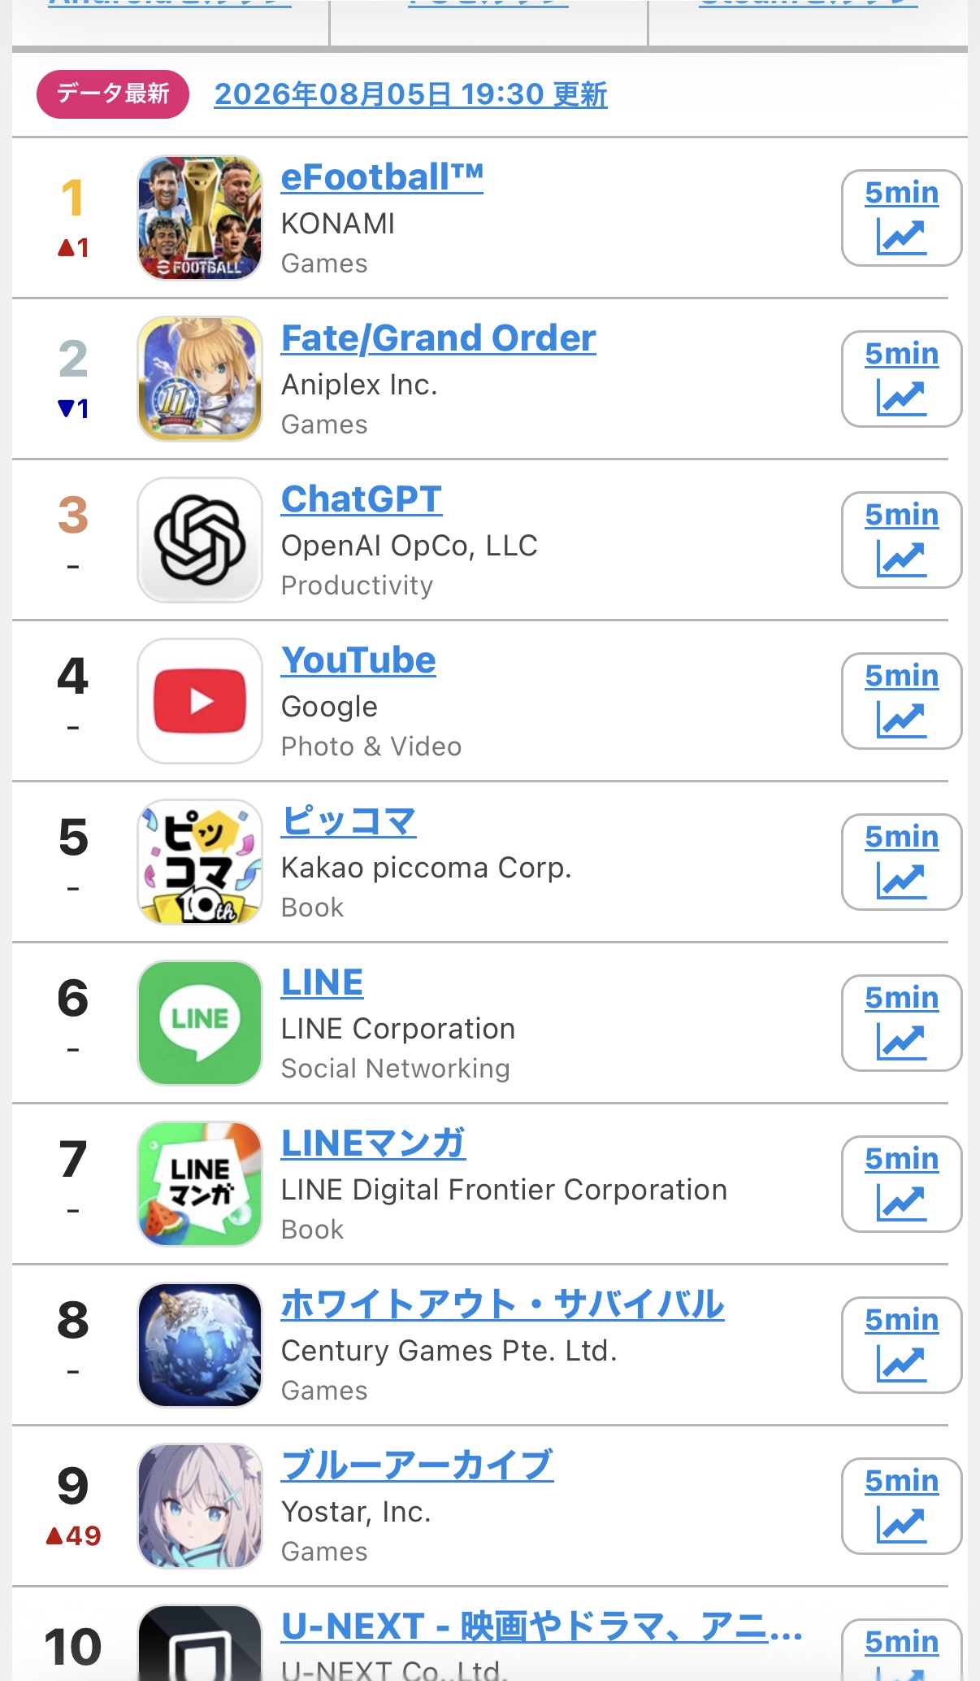Follow the ChatGPT title link

tap(362, 499)
